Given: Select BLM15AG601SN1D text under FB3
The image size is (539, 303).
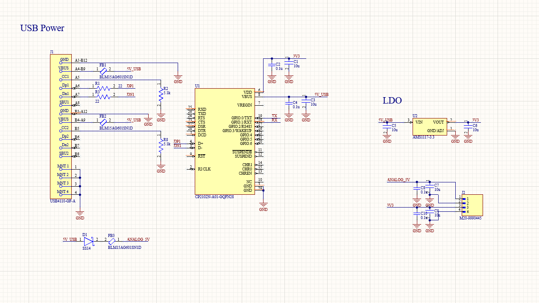Looking at the screenshot, I should pos(125,247).
